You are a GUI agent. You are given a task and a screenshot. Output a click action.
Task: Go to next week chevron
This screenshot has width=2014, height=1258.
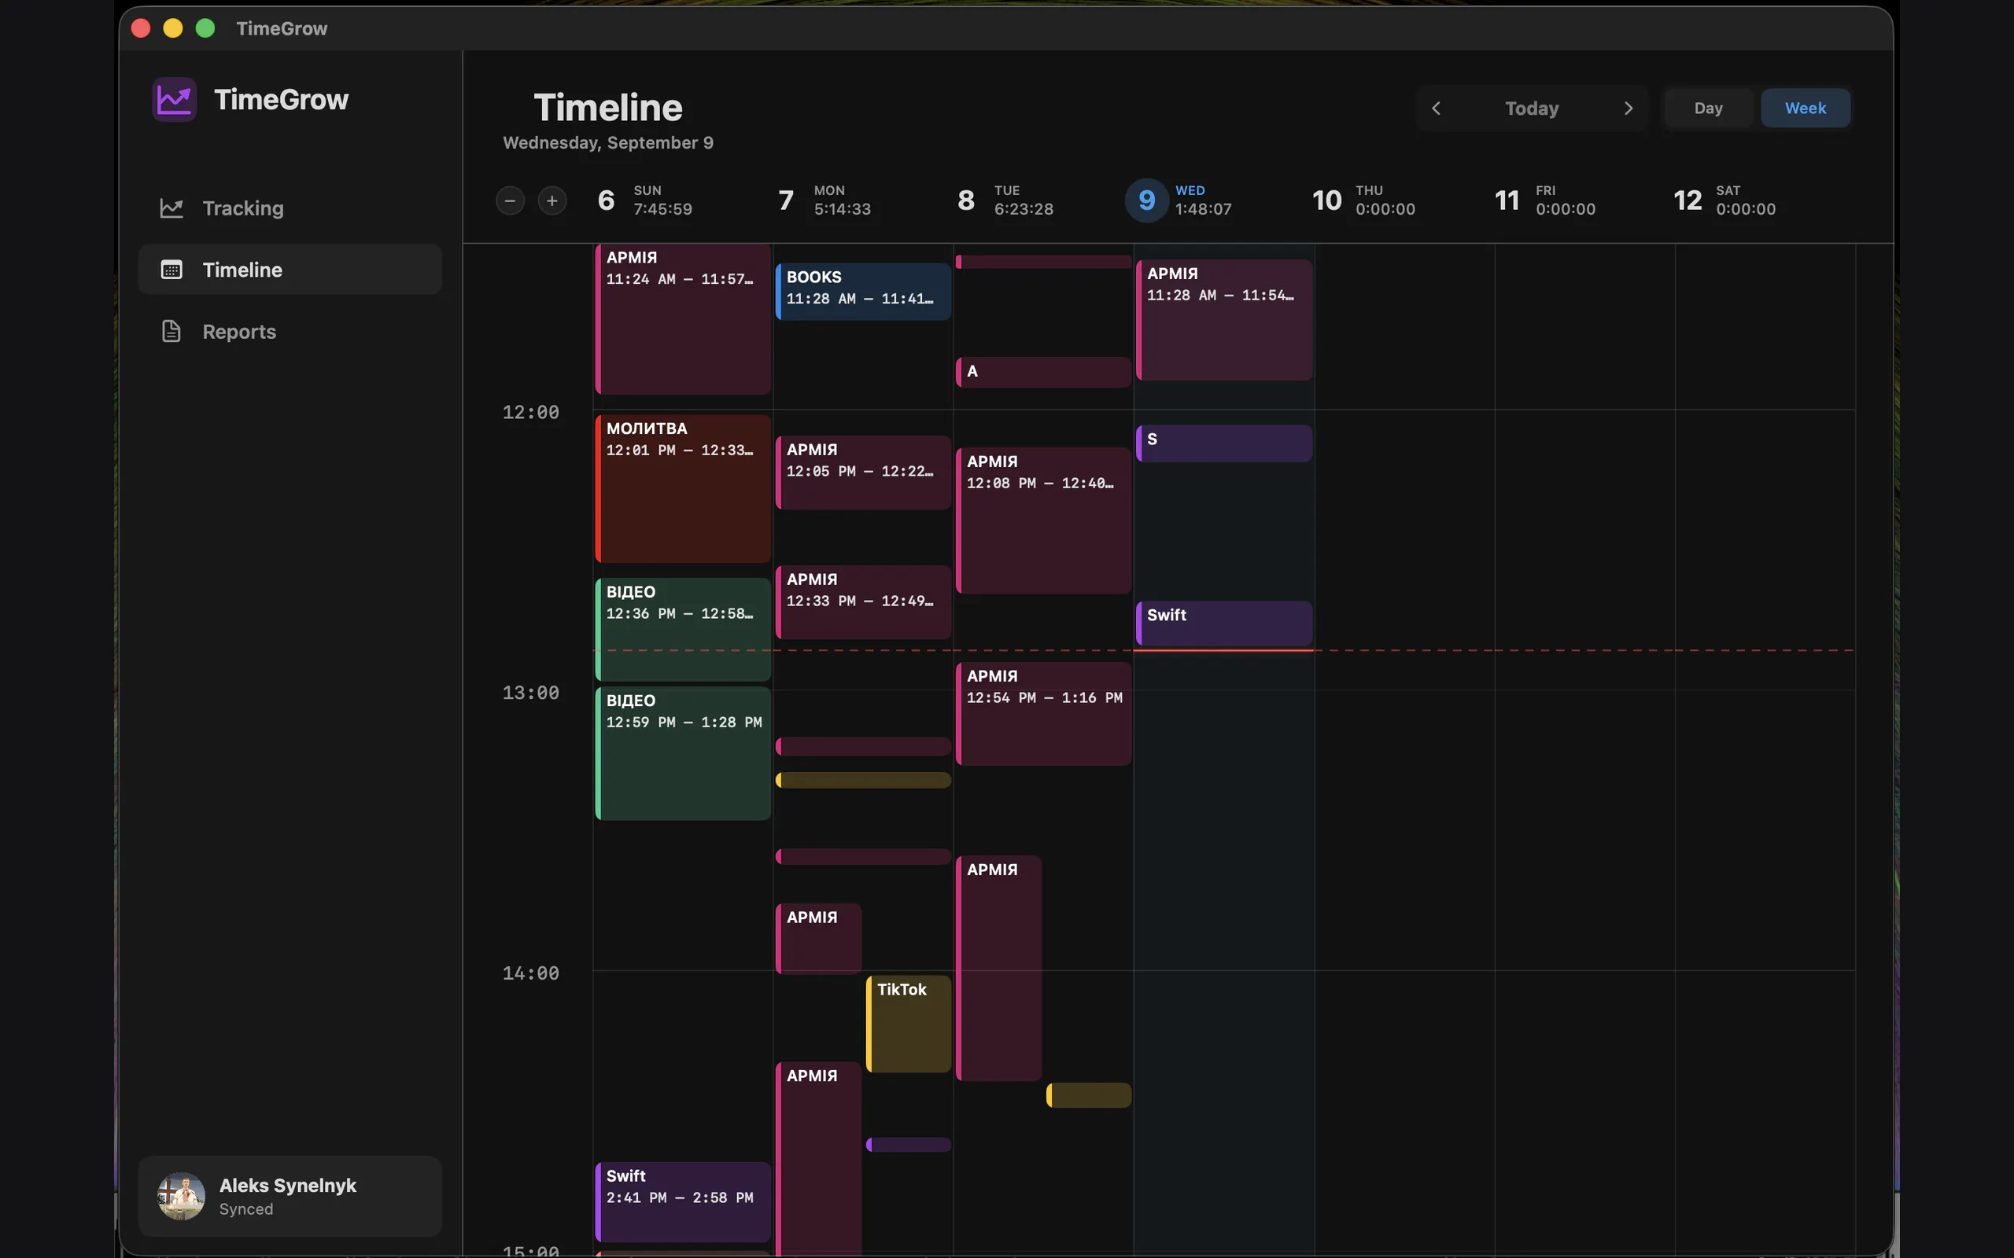click(1629, 109)
